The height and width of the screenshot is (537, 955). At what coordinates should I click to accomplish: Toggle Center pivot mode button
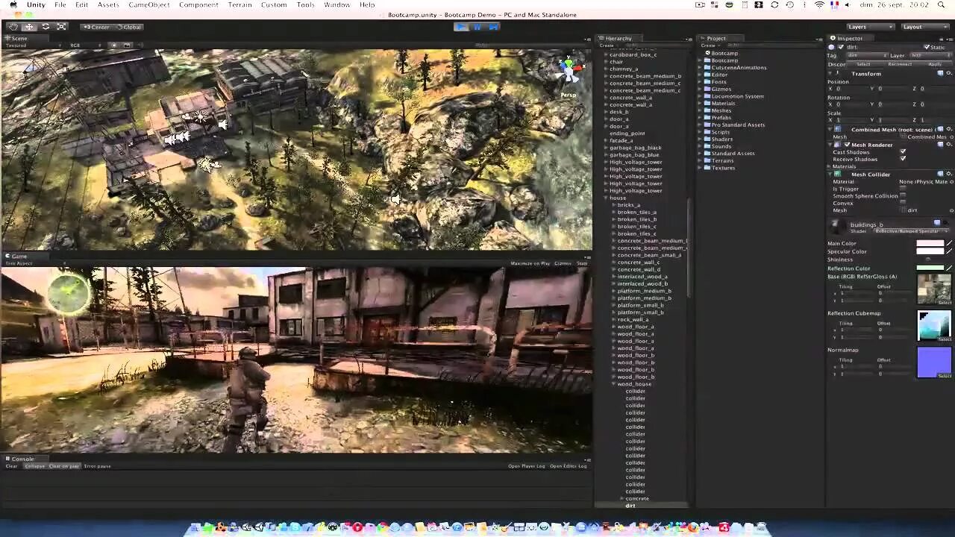96,27
